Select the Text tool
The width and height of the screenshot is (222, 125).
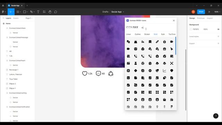(38, 12)
